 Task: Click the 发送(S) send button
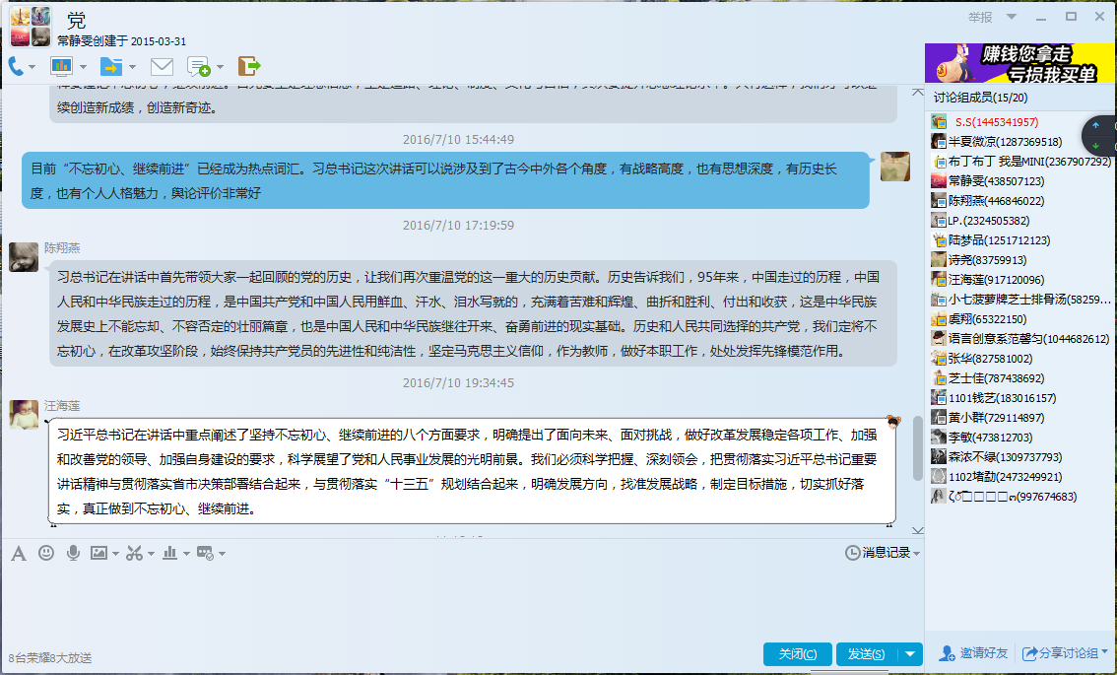pos(866,654)
